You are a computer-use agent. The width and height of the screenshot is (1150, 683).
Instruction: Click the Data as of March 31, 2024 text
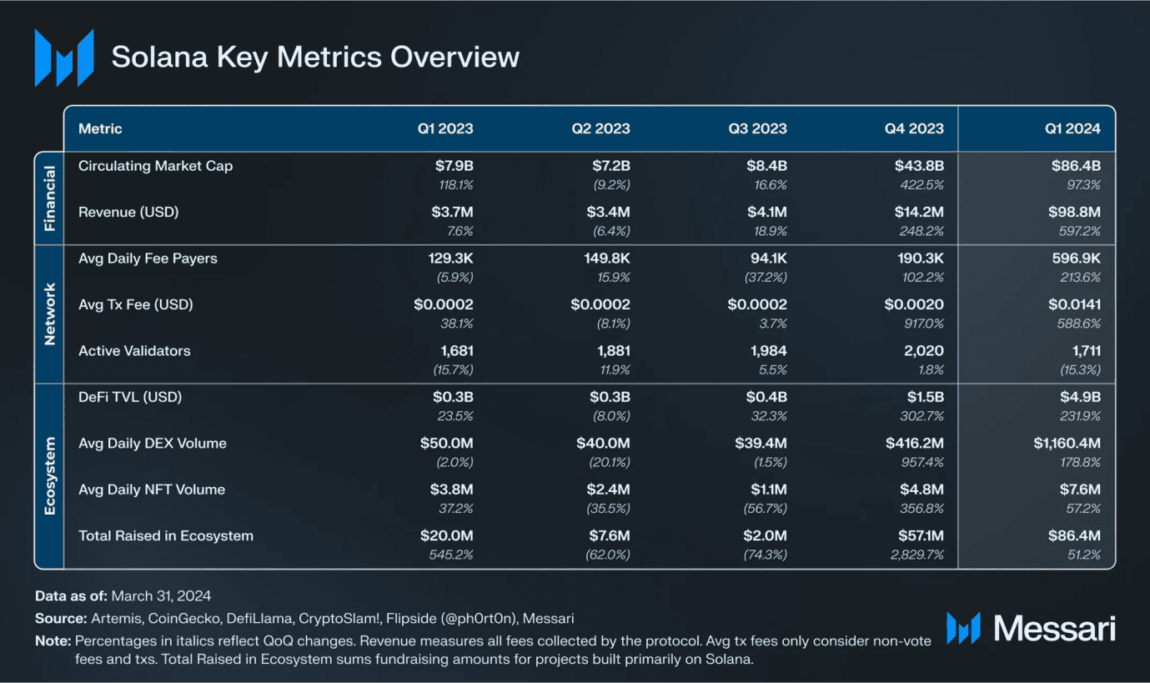click(x=123, y=596)
